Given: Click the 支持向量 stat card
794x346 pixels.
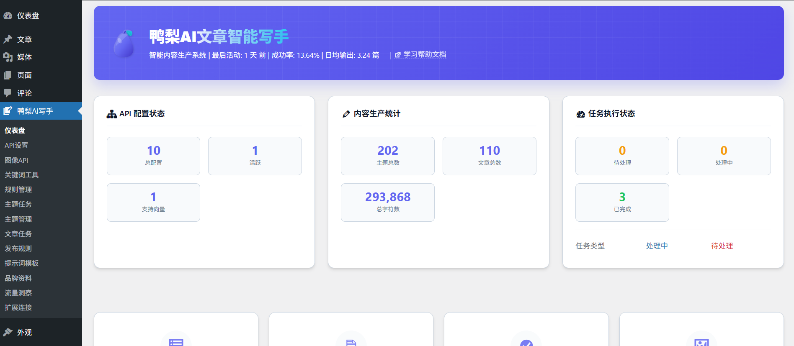Looking at the screenshot, I should point(153,202).
